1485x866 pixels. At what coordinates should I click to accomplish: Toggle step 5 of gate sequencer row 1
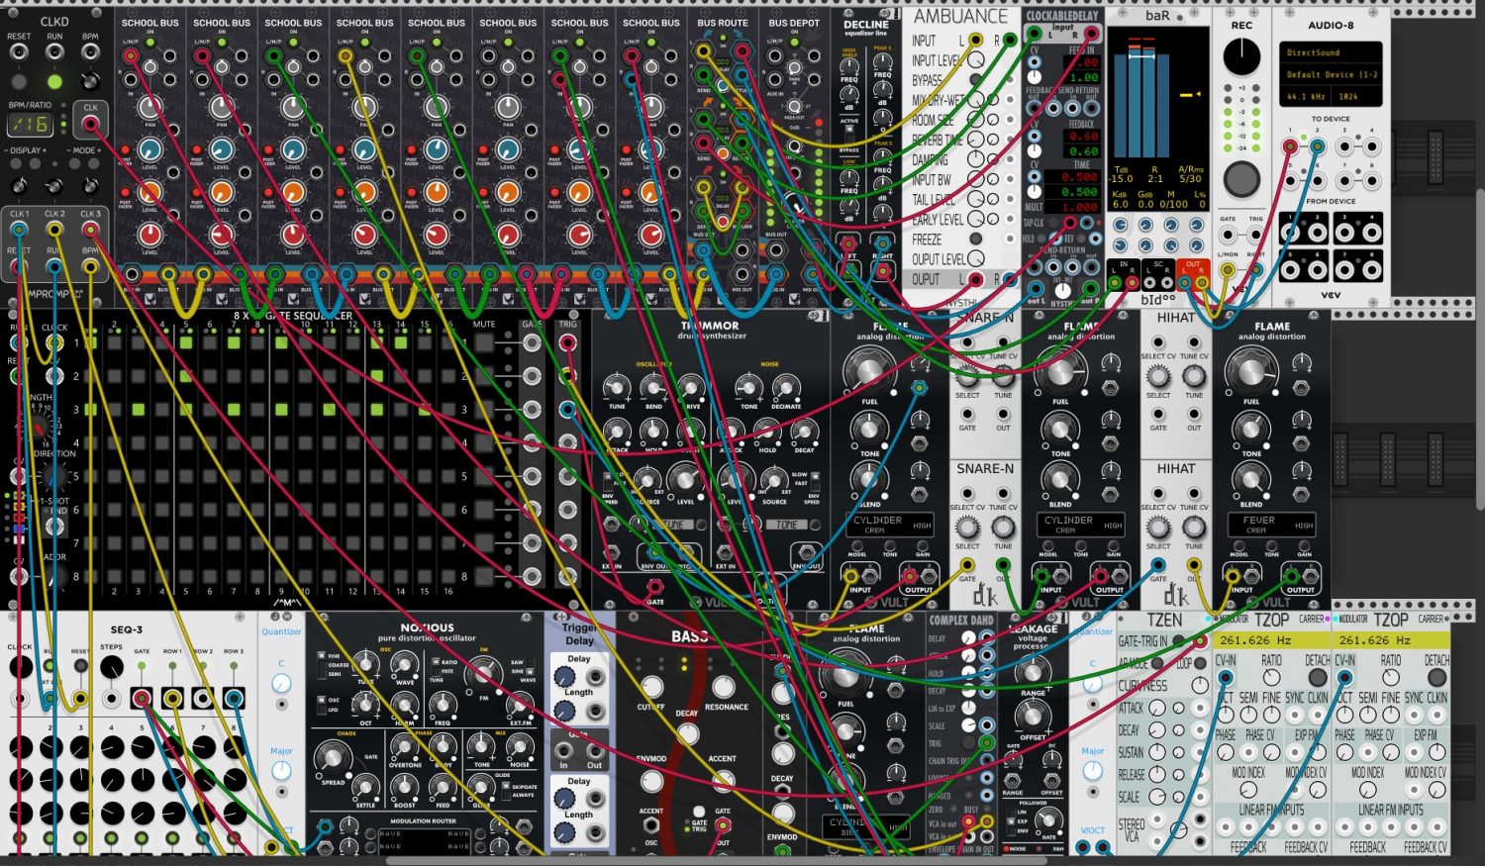pos(186,342)
